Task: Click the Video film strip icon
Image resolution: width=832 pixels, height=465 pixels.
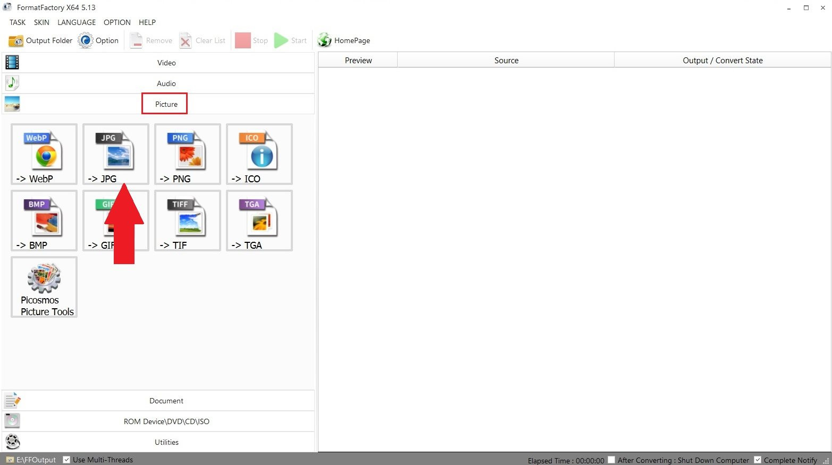Action: pos(12,62)
